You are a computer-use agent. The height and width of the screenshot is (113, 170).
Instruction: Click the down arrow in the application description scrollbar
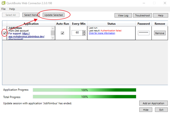pos(53,38)
